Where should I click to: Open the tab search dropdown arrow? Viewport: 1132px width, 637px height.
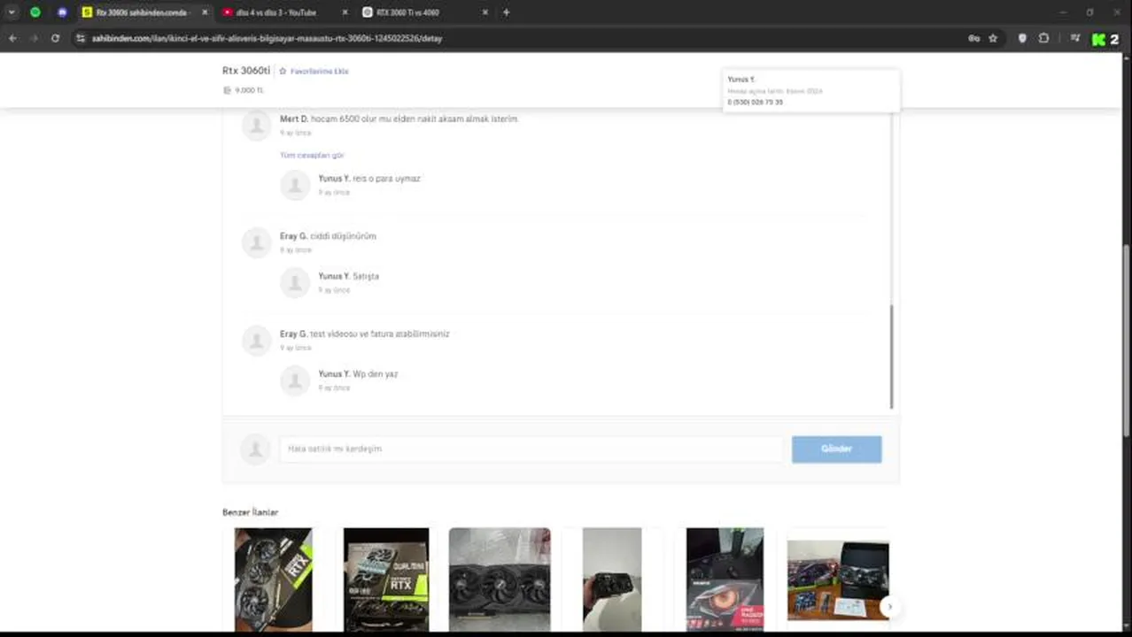pyautogui.click(x=12, y=12)
